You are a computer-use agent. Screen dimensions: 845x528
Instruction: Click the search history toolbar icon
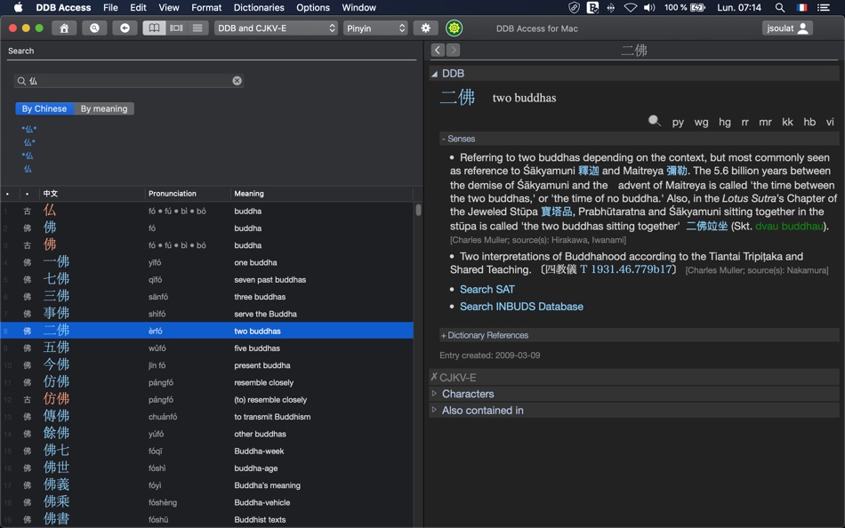(x=94, y=28)
